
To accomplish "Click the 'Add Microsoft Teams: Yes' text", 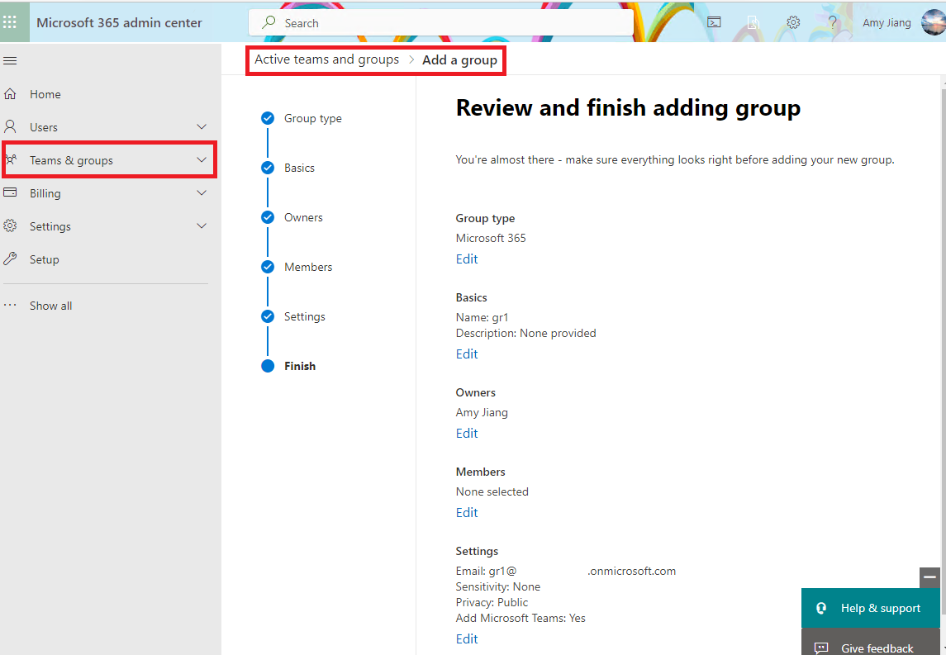I will (521, 618).
